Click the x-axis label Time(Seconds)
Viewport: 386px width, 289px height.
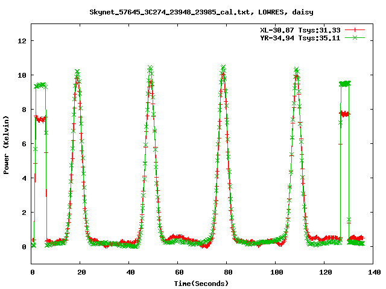201,284
